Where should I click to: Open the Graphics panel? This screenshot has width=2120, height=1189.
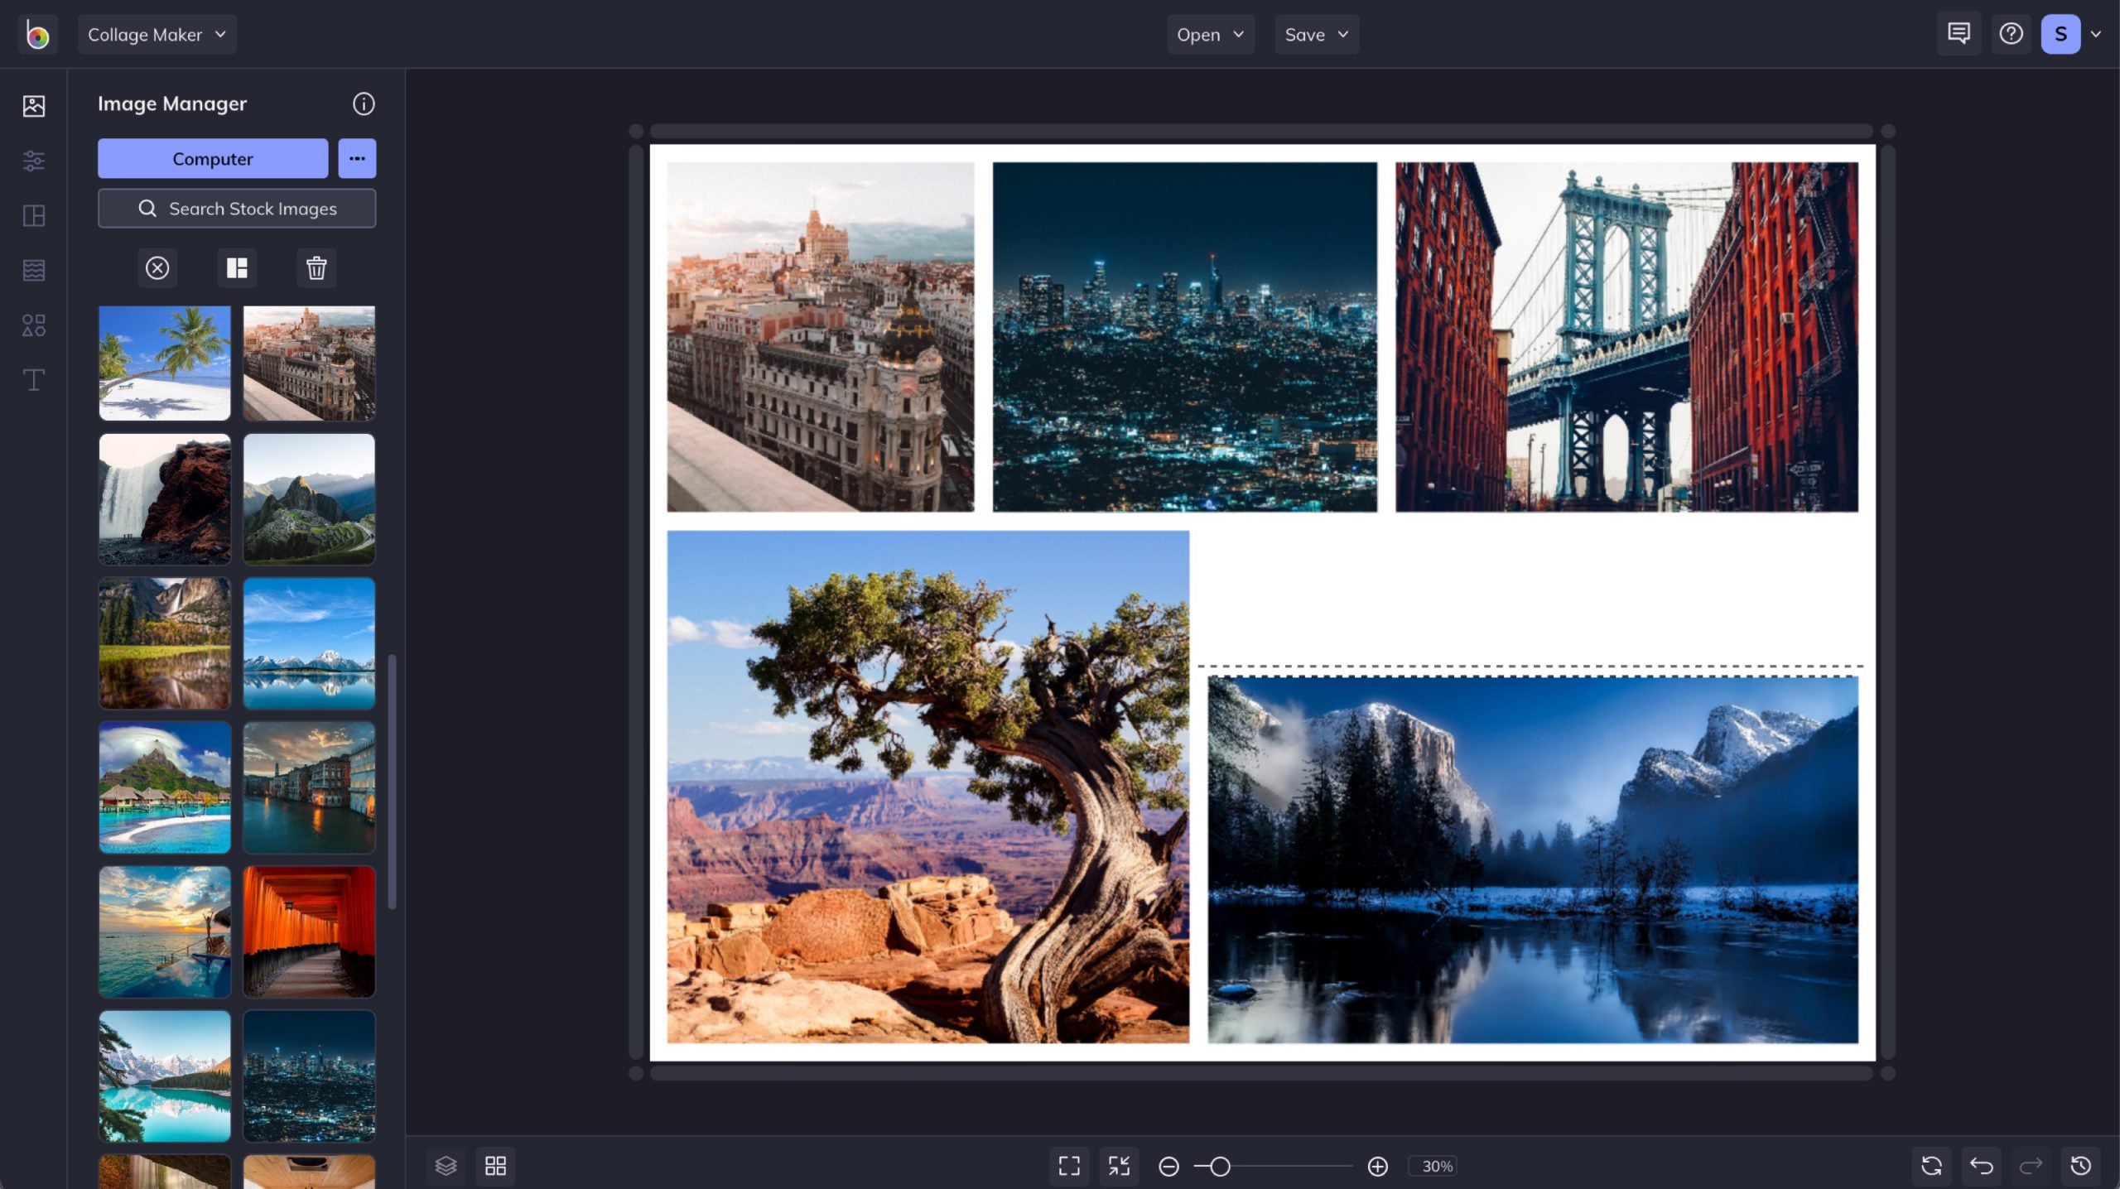click(34, 325)
